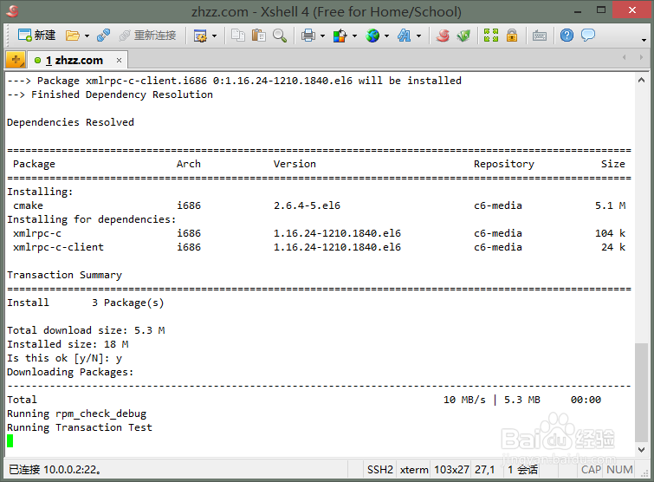Click 'Transaction Summary' text

pyautogui.click(x=65, y=275)
